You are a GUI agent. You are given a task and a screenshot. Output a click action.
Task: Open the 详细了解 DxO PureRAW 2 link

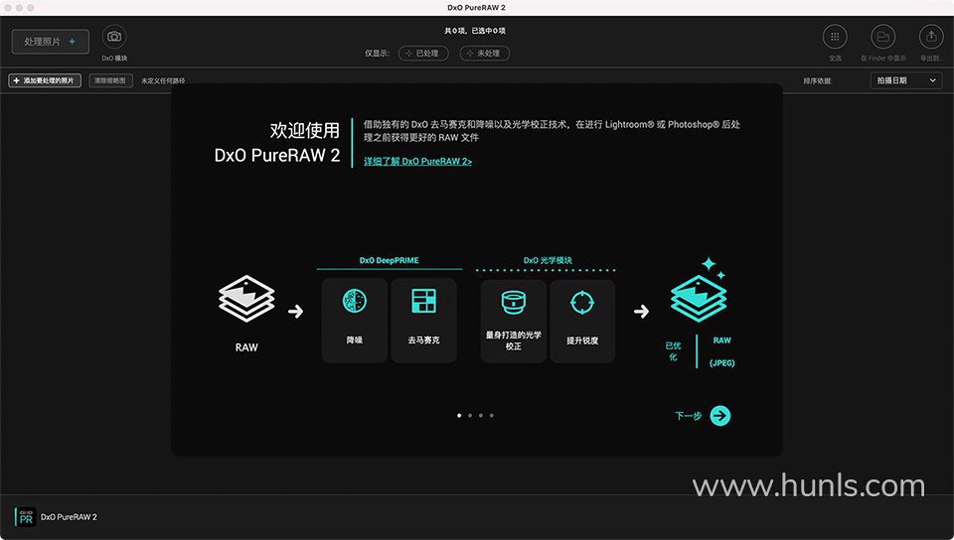(x=418, y=162)
